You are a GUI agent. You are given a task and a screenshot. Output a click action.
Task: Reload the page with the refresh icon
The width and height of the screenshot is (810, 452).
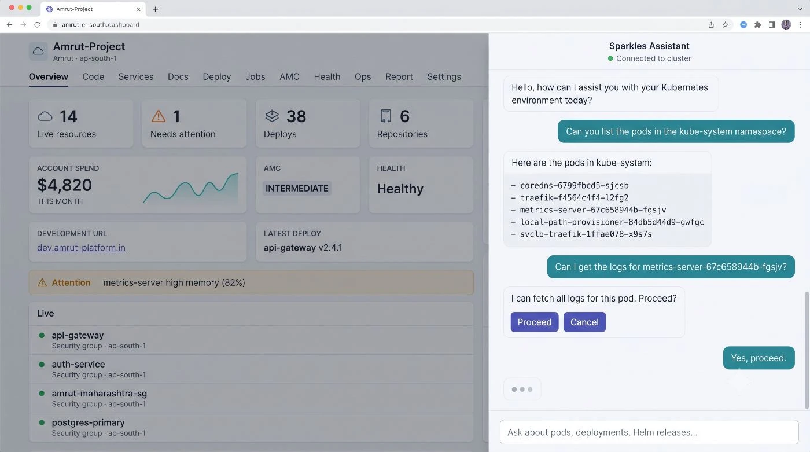click(38, 25)
